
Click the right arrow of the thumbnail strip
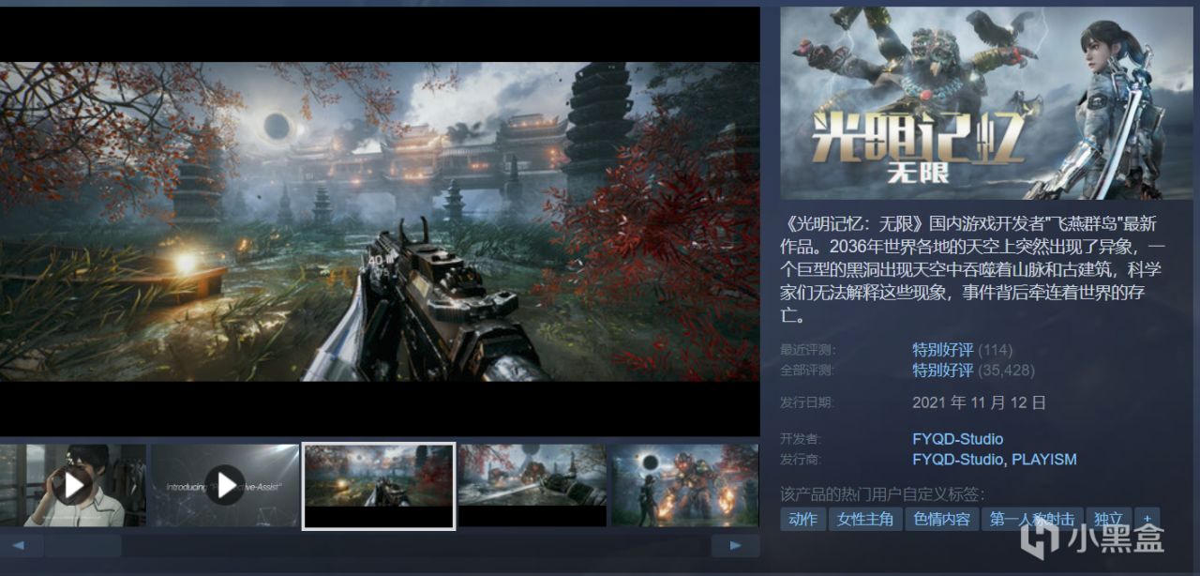pos(735,545)
